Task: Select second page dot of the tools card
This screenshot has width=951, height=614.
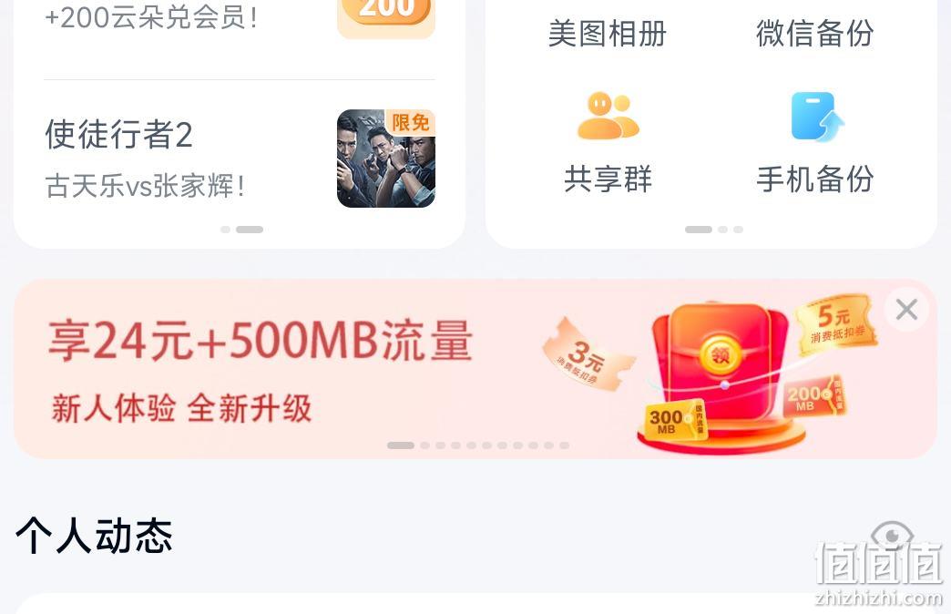Action: click(x=722, y=230)
